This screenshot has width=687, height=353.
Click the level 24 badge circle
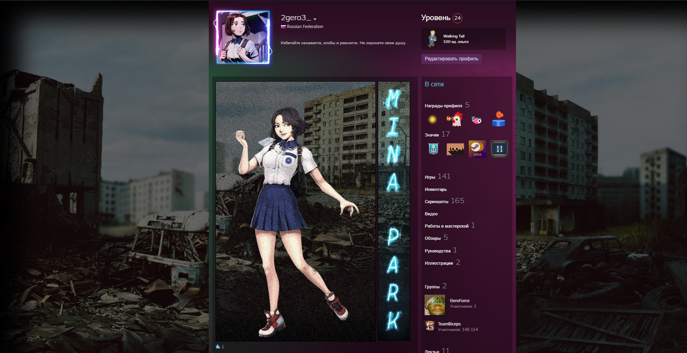(457, 18)
